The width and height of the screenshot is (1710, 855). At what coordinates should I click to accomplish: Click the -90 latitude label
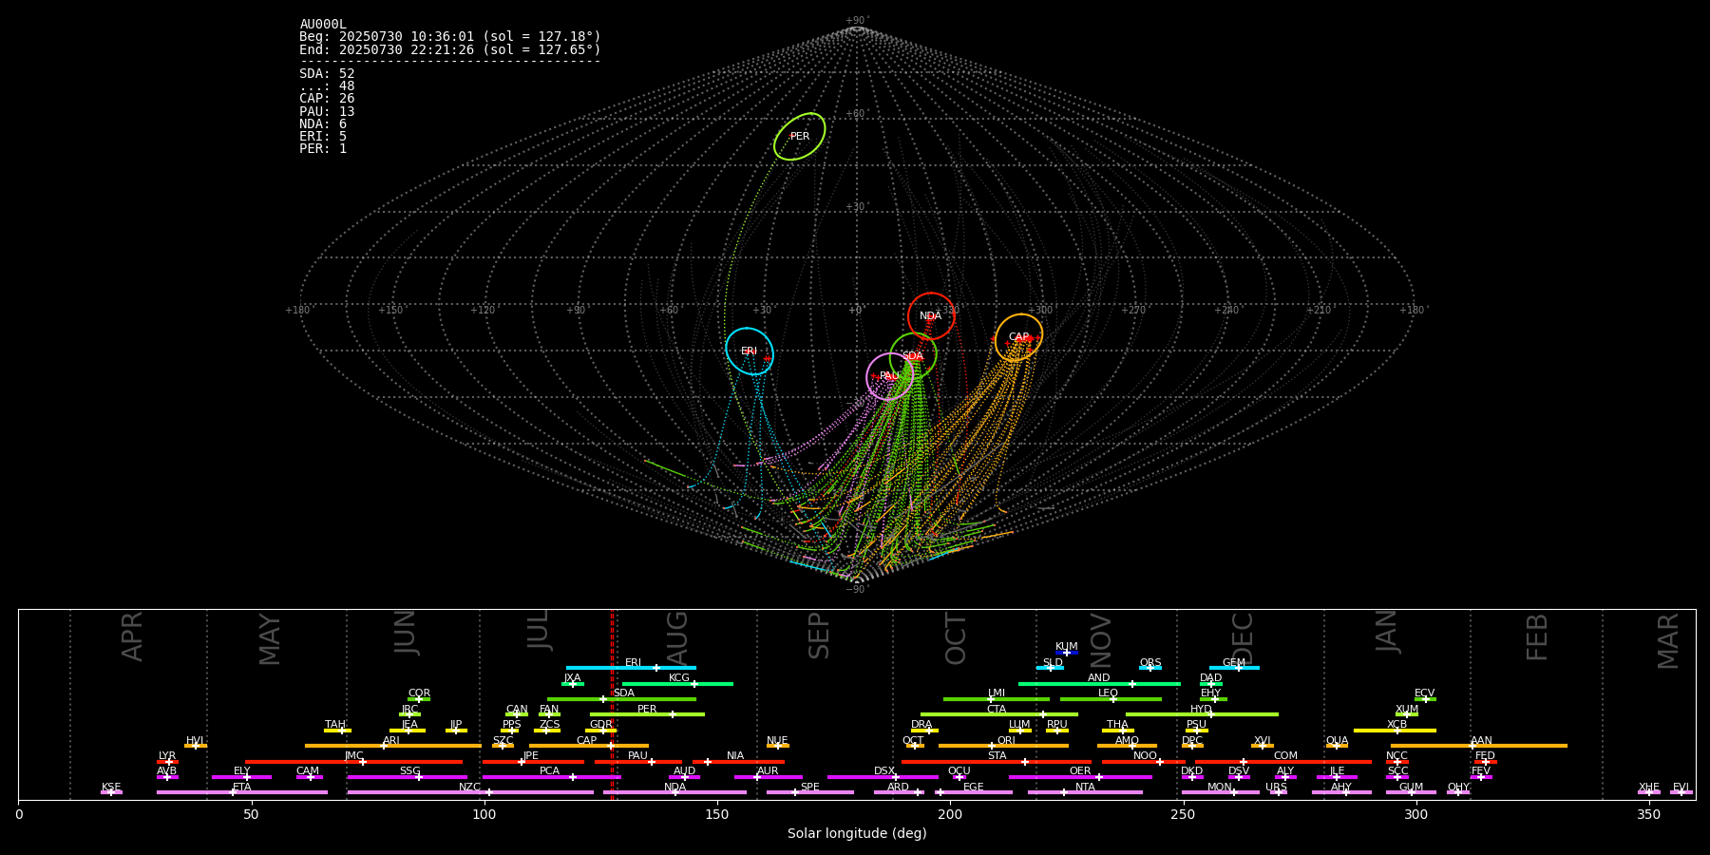[856, 590]
